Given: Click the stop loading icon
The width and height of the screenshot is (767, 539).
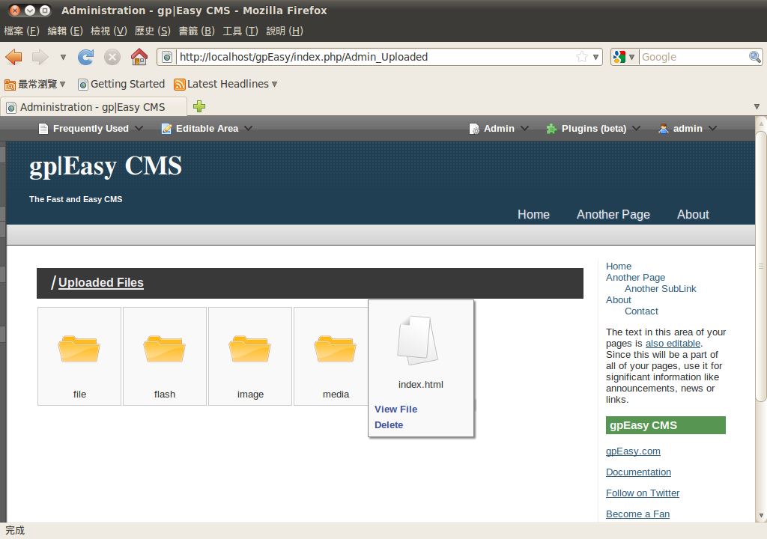Looking at the screenshot, I should click(112, 57).
